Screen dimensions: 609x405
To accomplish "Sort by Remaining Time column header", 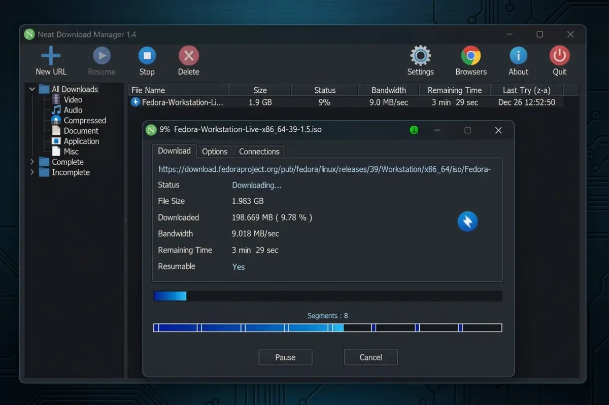I will pyautogui.click(x=455, y=90).
